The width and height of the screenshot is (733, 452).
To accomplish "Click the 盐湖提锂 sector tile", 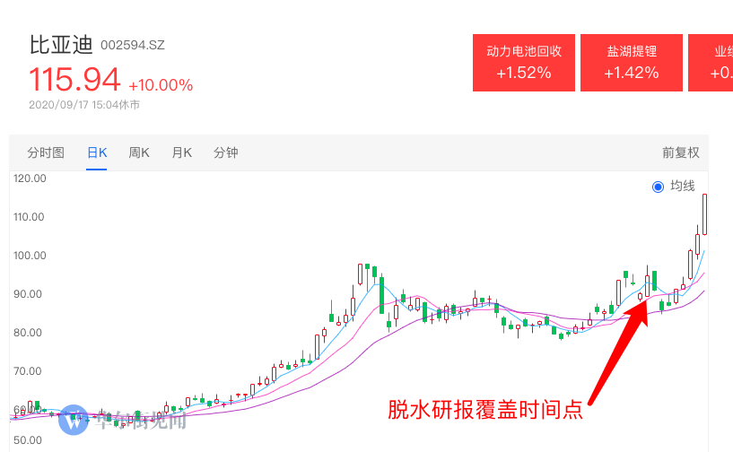I will pyautogui.click(x=631, y=63).
